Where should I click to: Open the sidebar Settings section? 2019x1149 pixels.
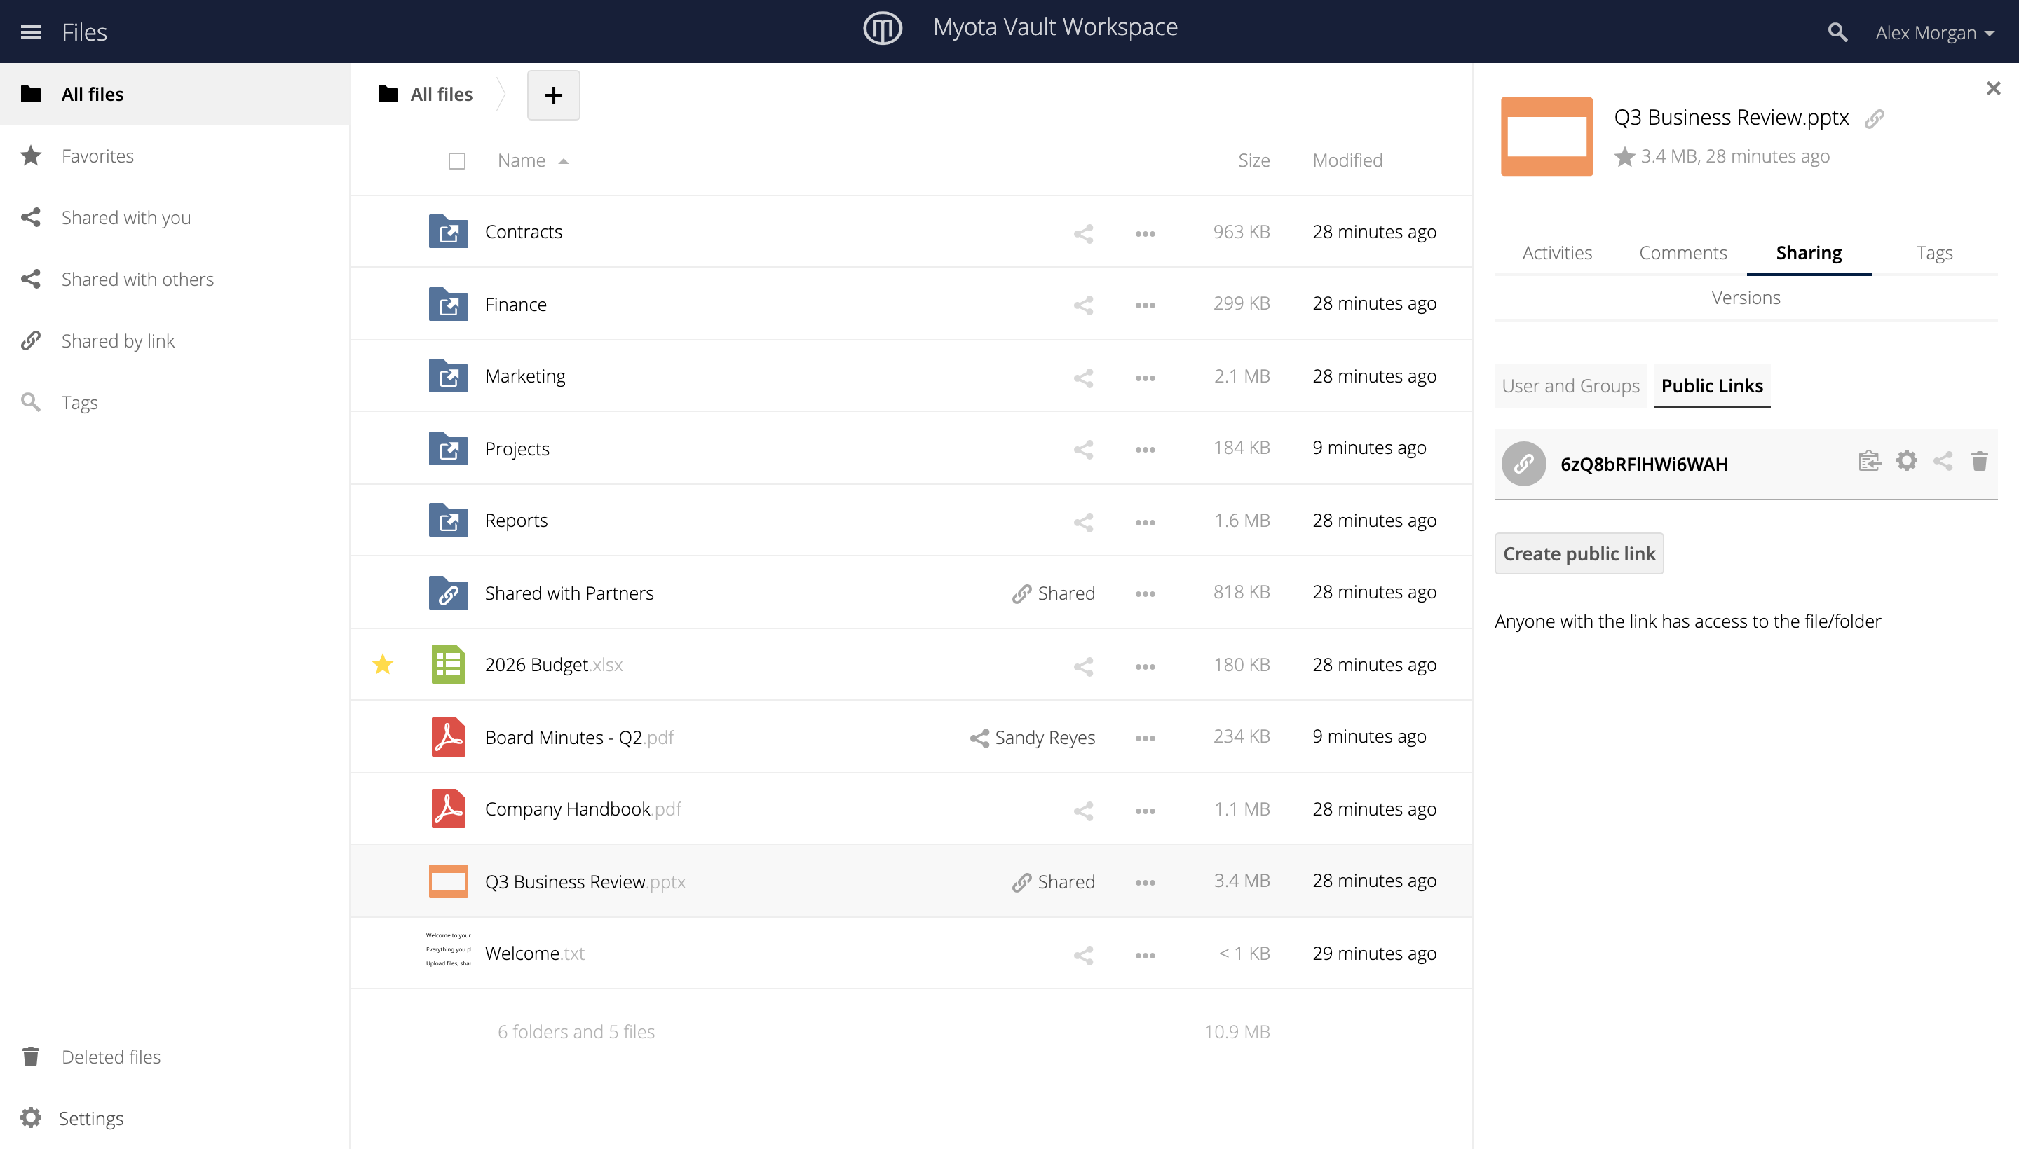(x=175, y=1118)
